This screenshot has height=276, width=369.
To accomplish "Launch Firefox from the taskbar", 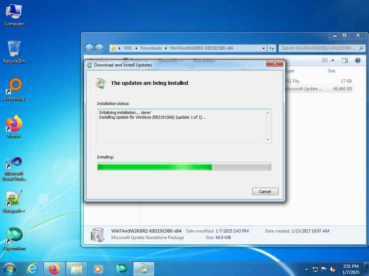I will (x=54, y=269).
